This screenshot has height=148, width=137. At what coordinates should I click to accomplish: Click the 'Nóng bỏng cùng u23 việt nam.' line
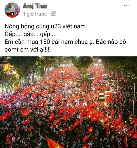pos(46,26)
